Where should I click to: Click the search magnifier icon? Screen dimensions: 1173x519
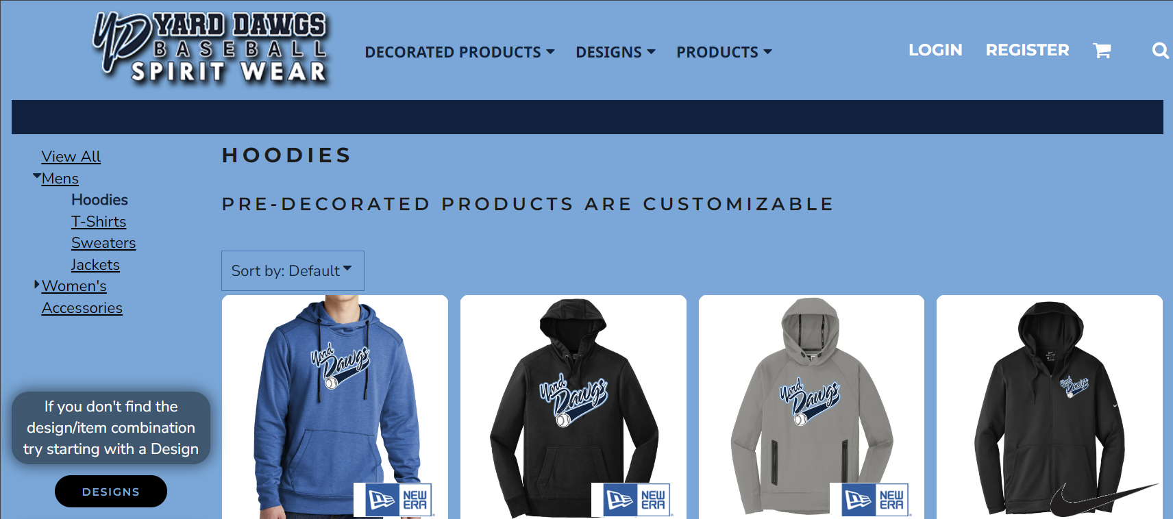coord(1160,51)
